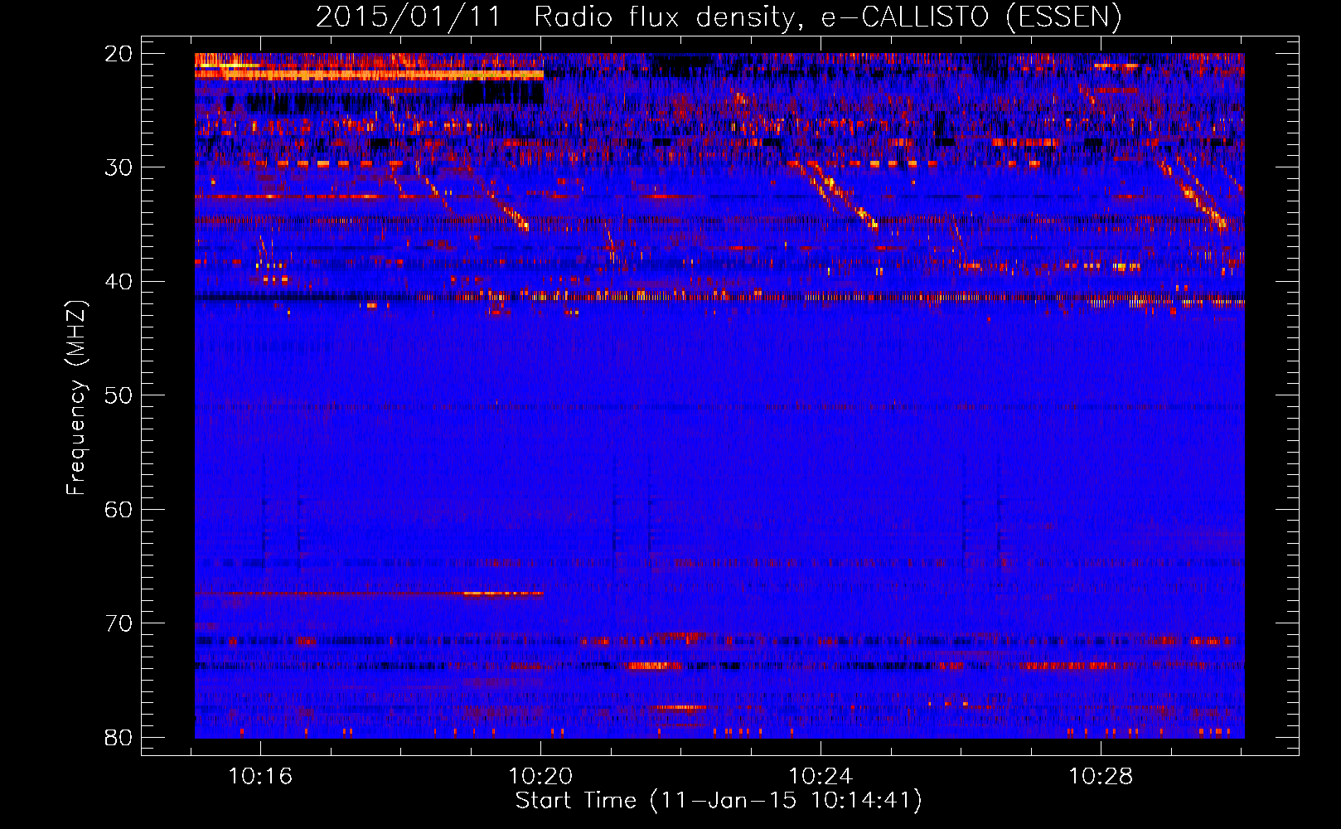Click the 70 frequency tick label
This screenshot has height=829, width=1341.
point(119,623)
